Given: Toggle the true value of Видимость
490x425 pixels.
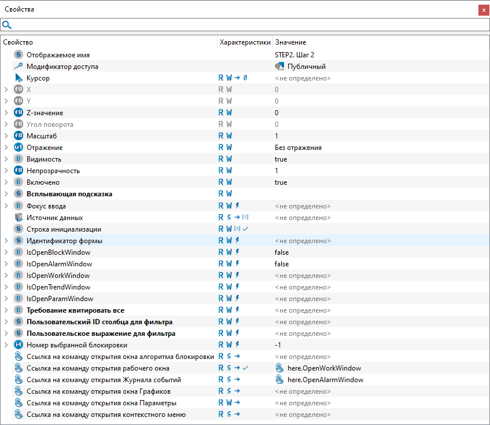Looking at the screenshot, I should 281,159.
